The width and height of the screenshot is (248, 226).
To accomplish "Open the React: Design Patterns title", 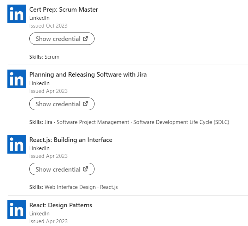I will pyautogui.click(x=60, y=205).
